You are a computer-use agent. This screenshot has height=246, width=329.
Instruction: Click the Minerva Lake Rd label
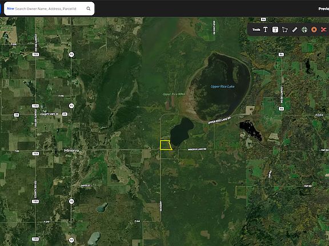(197, 149)
